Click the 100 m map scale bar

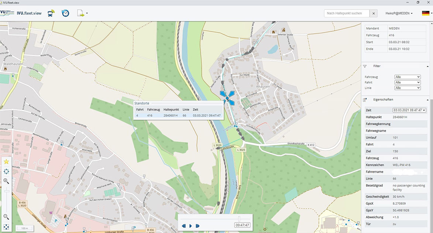(x=25, y=228)
